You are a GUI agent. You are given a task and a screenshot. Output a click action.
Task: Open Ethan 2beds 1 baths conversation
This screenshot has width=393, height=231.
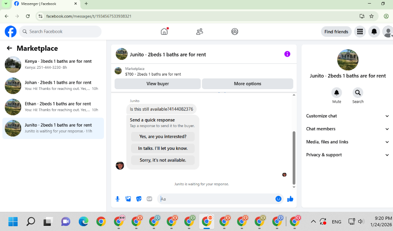click(53, 107)
